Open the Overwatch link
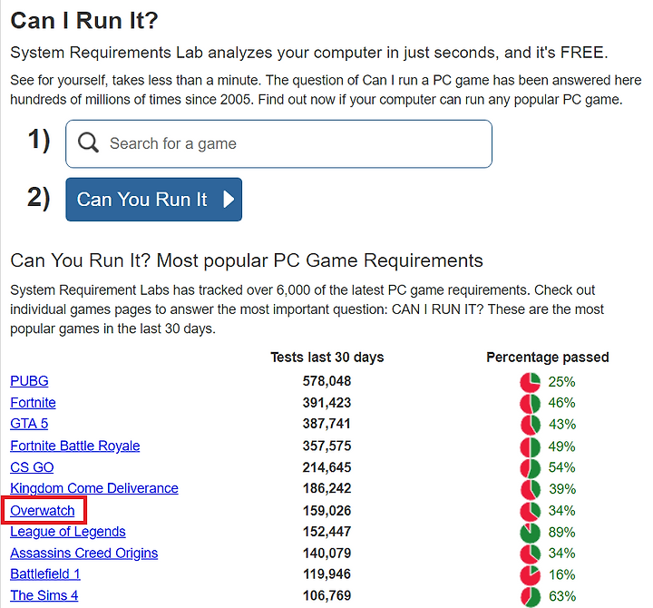 [43, 511]
